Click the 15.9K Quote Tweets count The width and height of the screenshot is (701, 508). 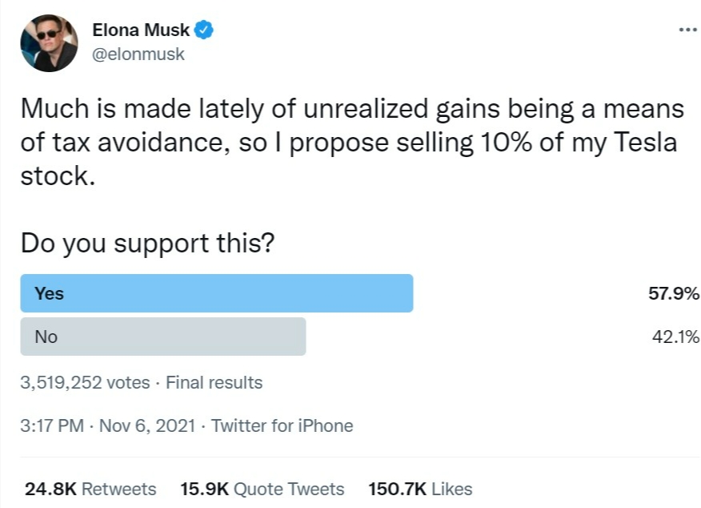[206, 488]
